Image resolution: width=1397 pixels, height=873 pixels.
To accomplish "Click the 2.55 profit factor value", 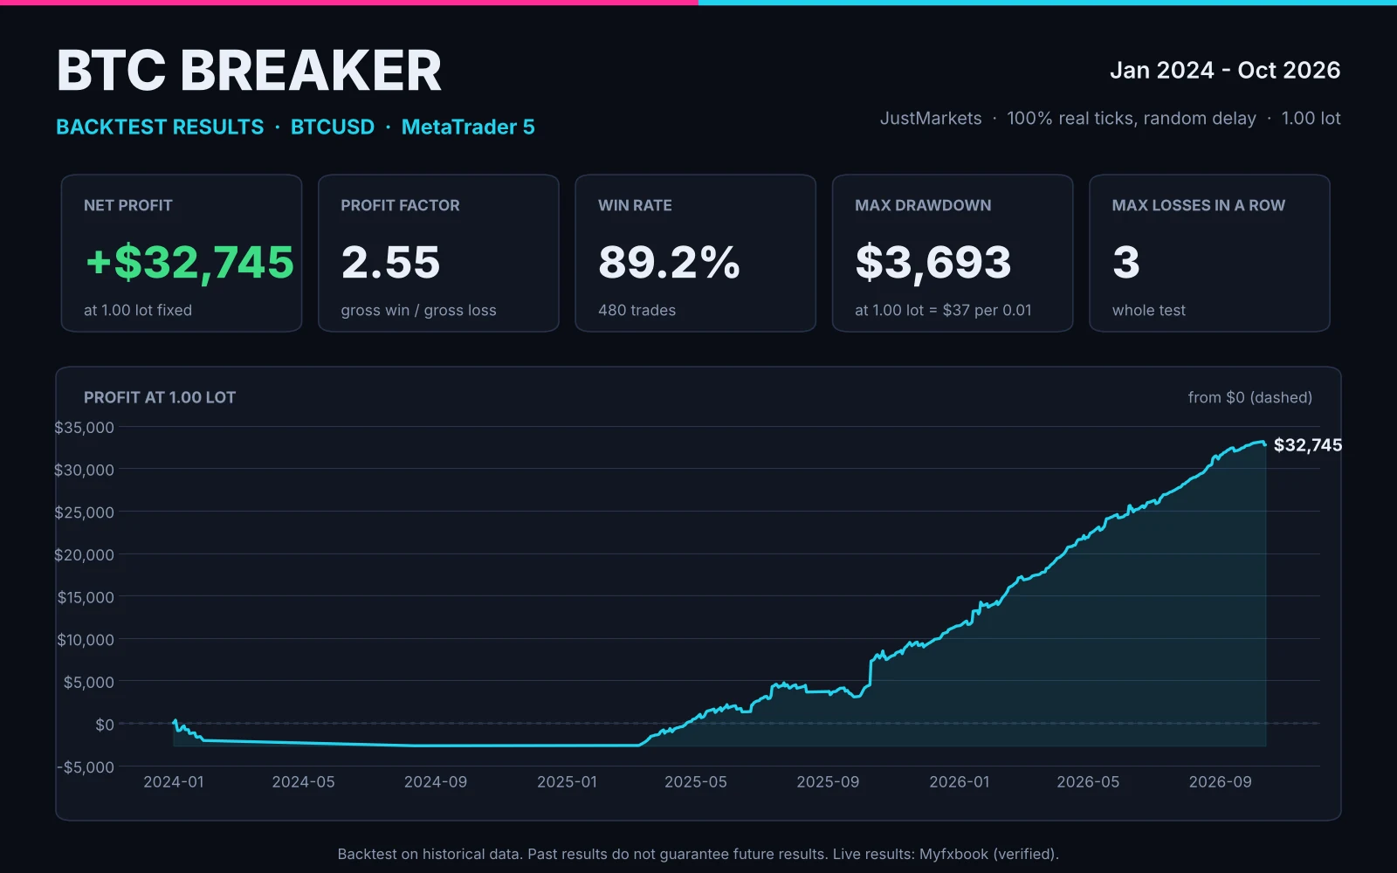I will (x=391, y=262).
